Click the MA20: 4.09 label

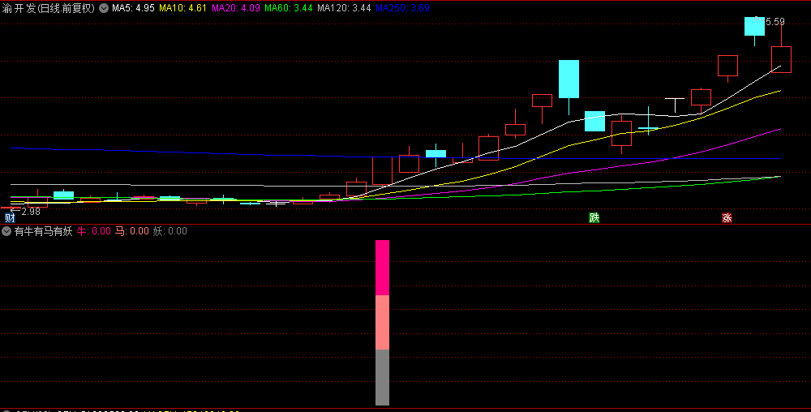coord(236,8)
